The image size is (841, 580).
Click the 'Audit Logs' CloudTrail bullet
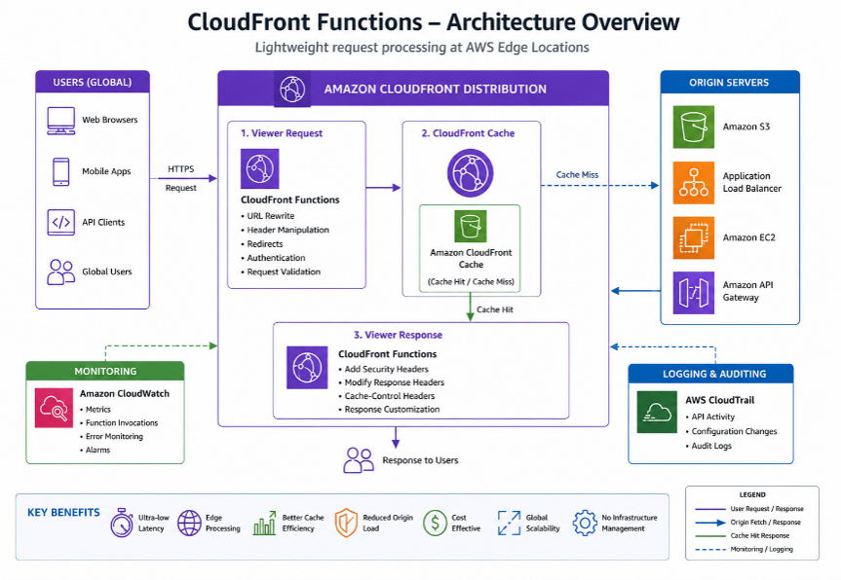tap(708, 446)
